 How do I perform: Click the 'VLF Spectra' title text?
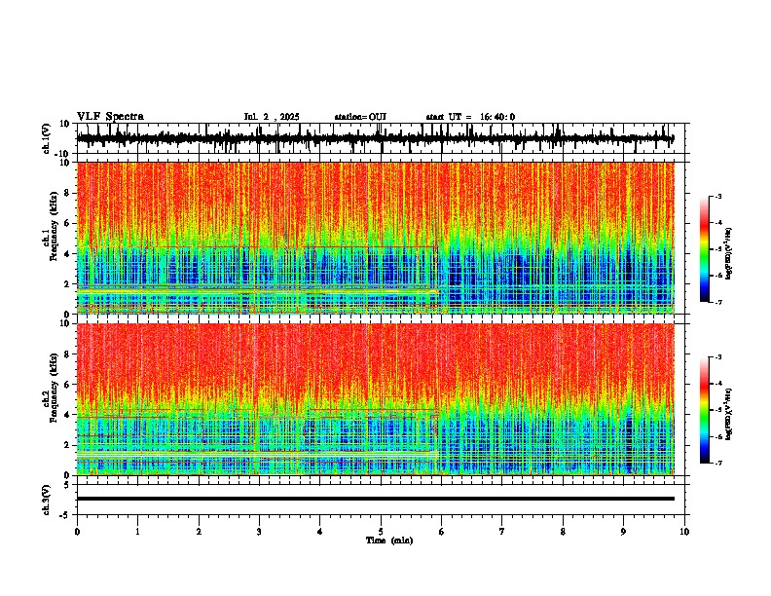pyautogui.click(x=110, y=117)
